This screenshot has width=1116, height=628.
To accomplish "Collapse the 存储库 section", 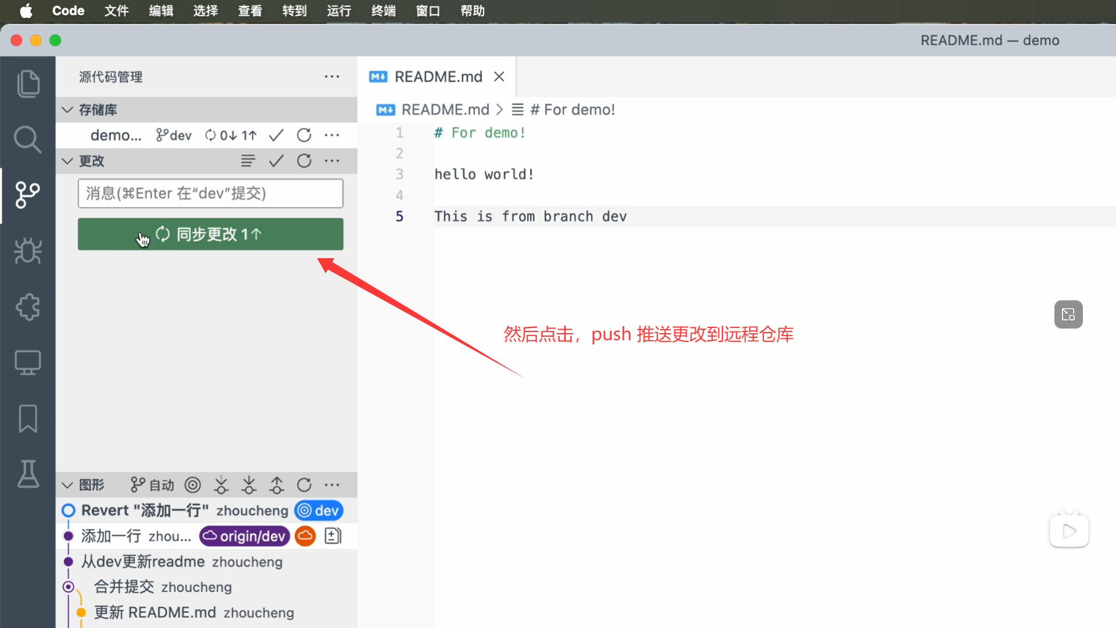I will tap(67, 110).
